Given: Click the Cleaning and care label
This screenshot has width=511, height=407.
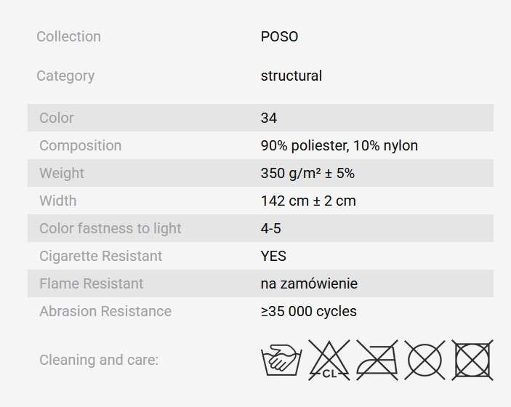Looking at the screenshot, I should click(99, 360).
